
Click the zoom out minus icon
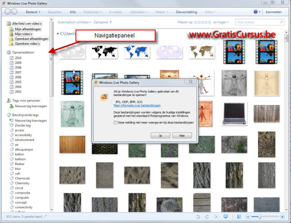point(248,217)
